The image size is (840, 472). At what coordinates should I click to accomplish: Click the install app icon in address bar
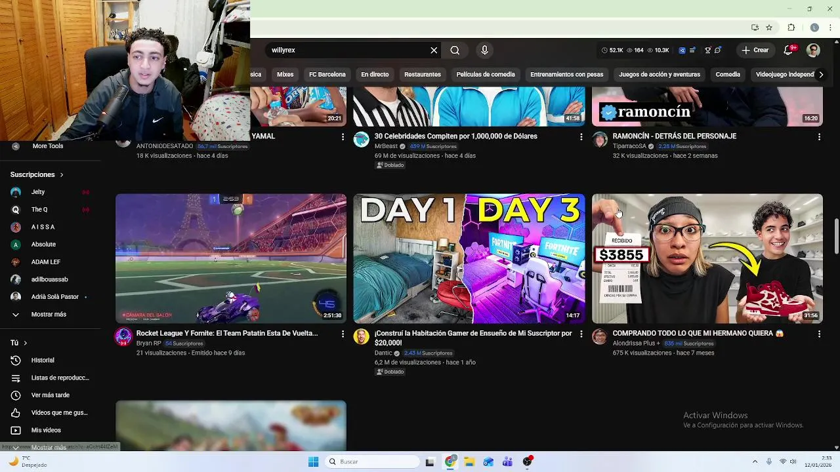click(x=755, y=28)
